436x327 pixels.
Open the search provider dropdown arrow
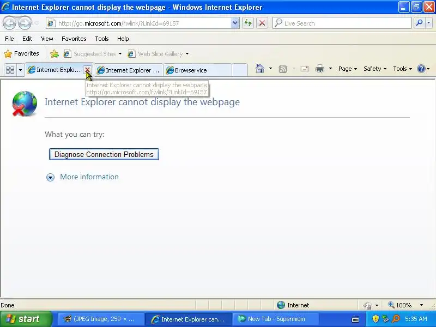[x=429, y=23]
